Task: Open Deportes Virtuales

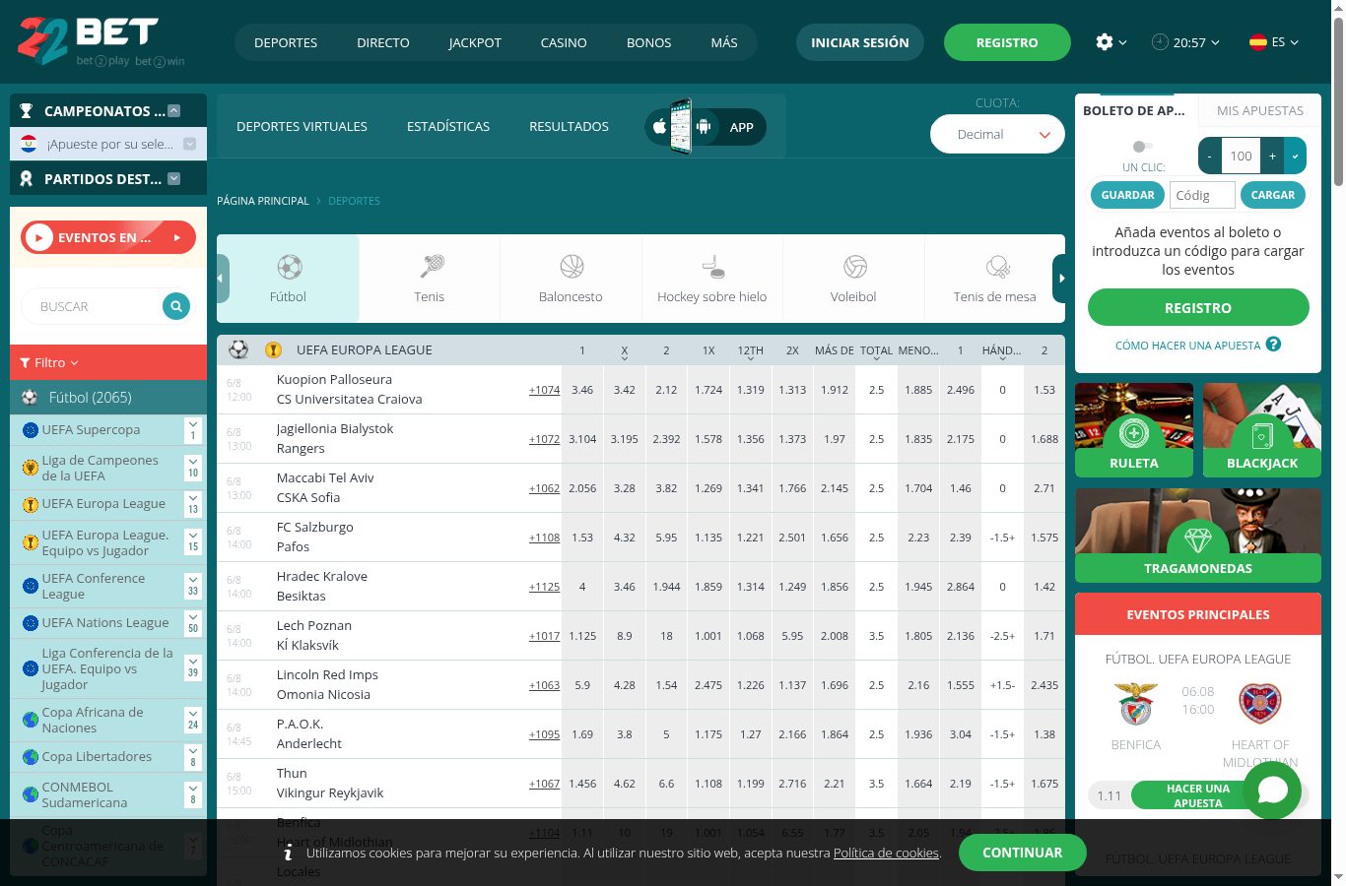Action: coord(302,126)
